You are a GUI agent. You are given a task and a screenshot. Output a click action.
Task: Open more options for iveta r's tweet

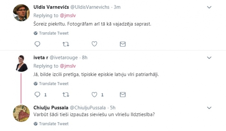click(210, 57)
